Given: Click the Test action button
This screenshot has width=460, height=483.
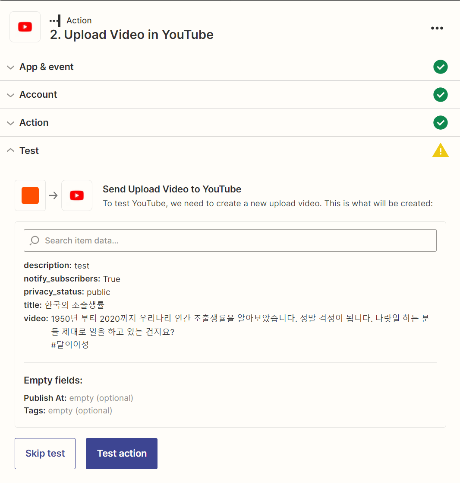Looking at the screenshot, I should [121, 454].
